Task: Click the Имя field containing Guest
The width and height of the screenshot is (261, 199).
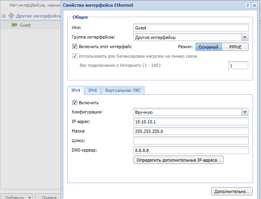Action: click(x=191, y=28)
